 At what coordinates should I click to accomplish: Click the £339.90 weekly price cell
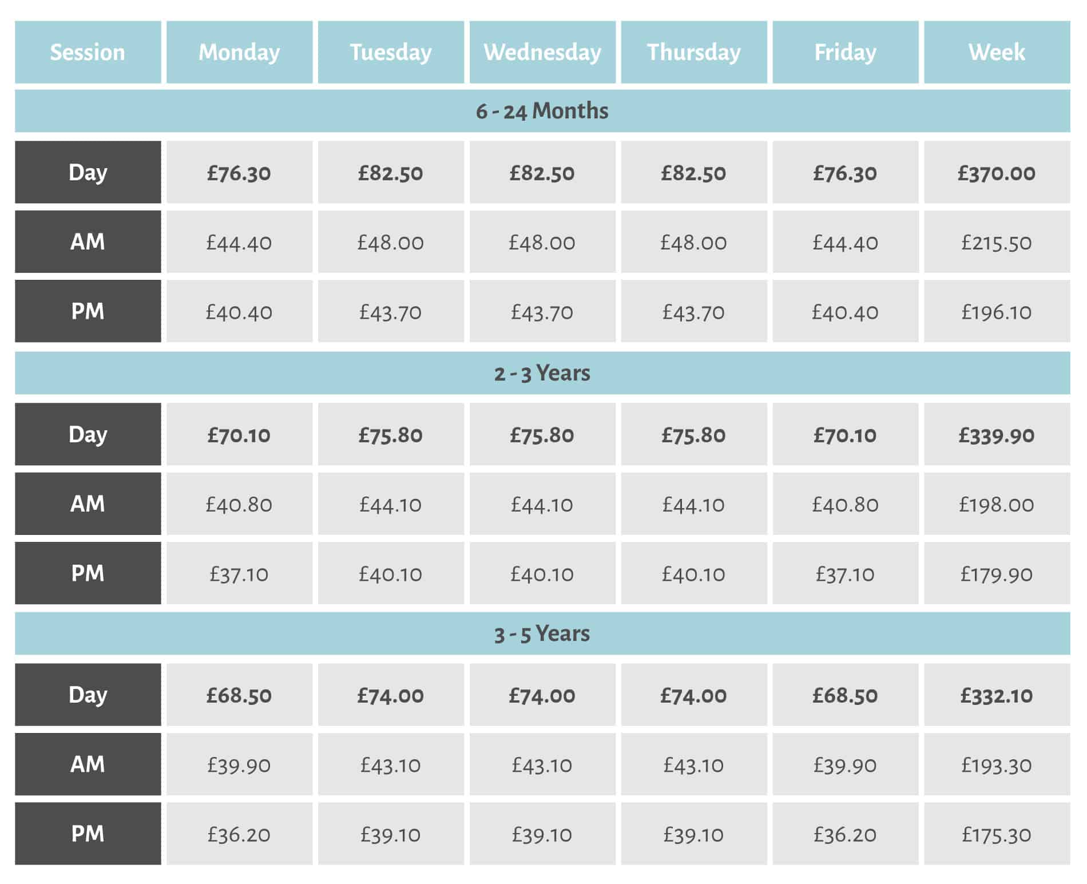997,434
